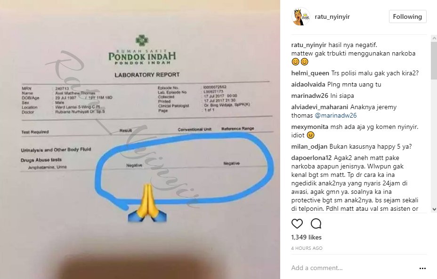Visit aidaolvaida commenter profile

click(x=308, y=84)
